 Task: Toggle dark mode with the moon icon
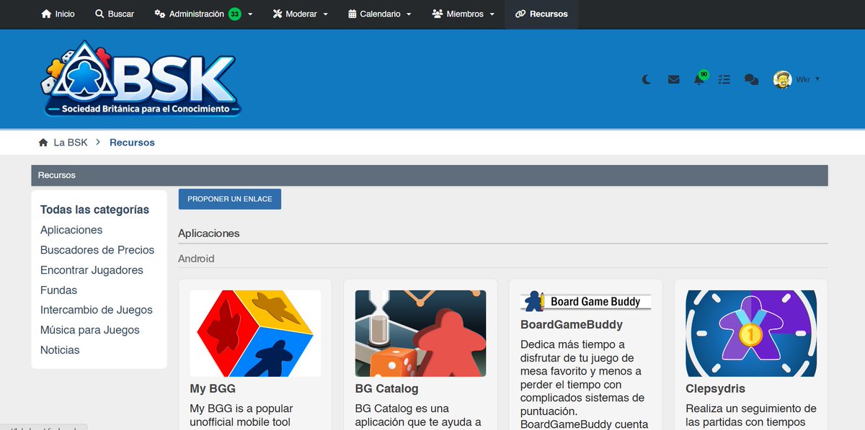[x=647, y=80]
